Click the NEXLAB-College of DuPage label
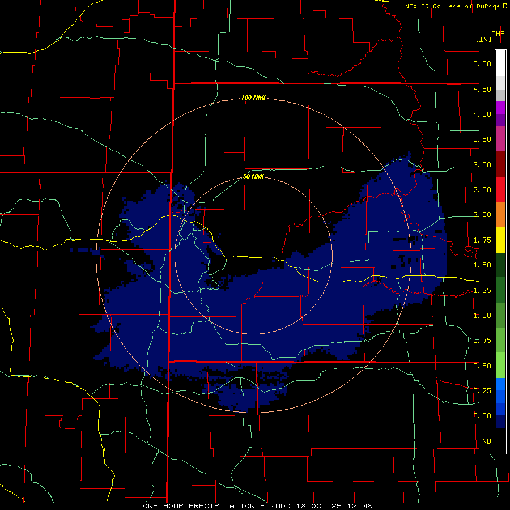 (x=453, y=6)
